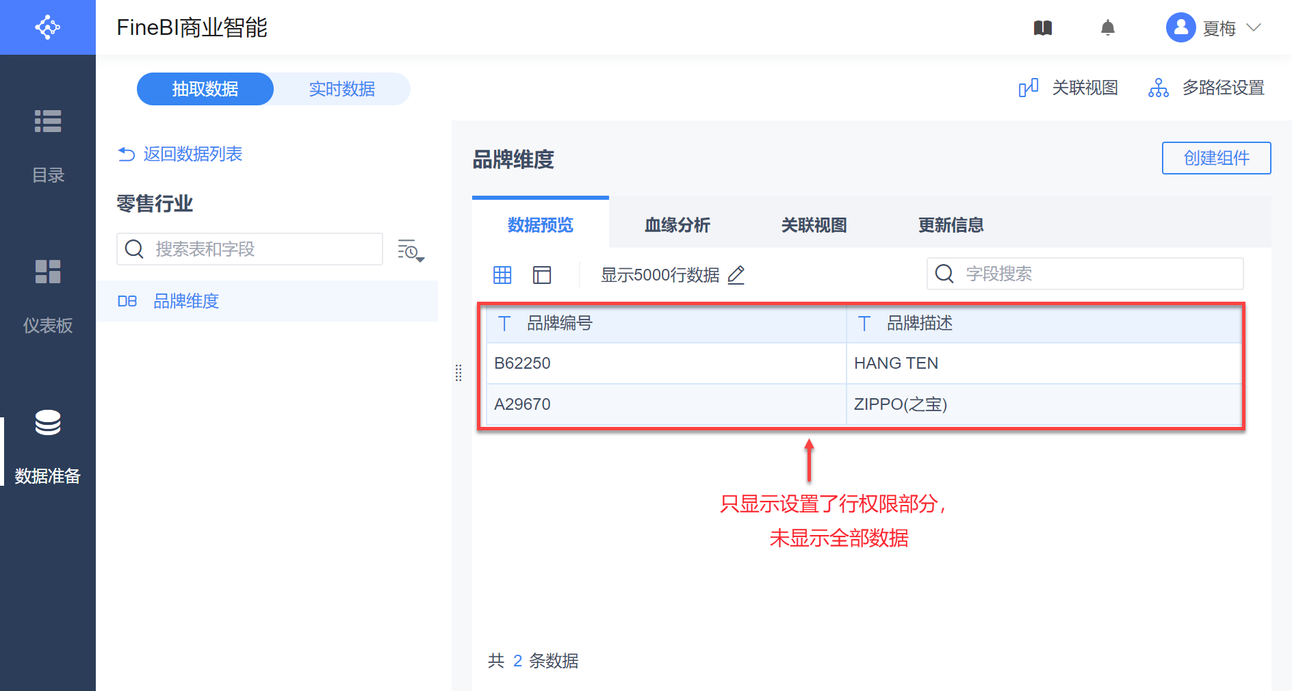Open the table list filter dropdown icon

411,250
